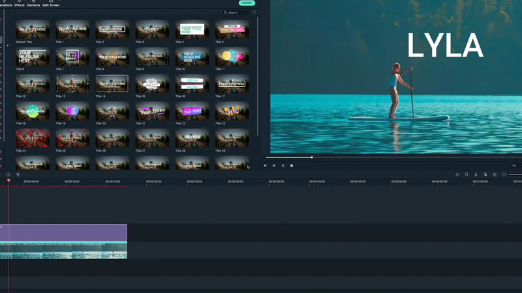Click the rewind previous-frame button
522x293 pixels.
click(x=265, y=165)
